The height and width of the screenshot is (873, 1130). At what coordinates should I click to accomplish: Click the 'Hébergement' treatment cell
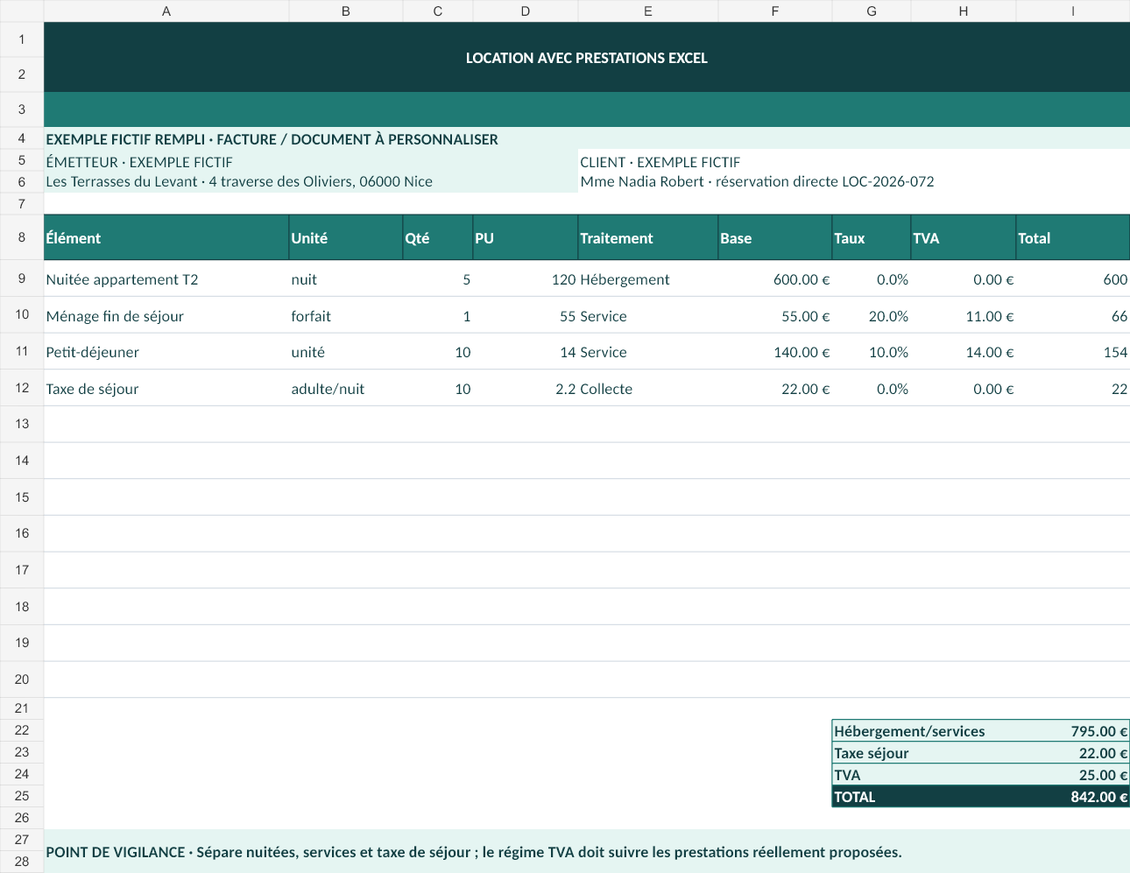pos(648,278)
